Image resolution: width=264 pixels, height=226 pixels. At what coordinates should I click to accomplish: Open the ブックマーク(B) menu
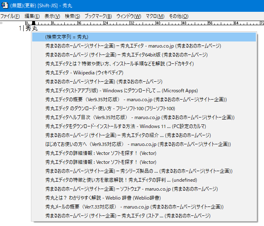pos(98,16)
